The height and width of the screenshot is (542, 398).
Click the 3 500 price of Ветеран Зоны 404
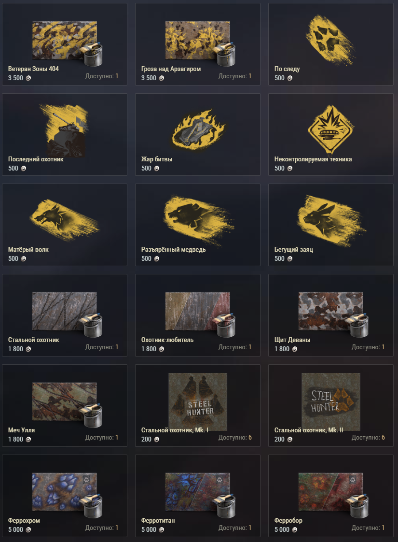point(15,78)
